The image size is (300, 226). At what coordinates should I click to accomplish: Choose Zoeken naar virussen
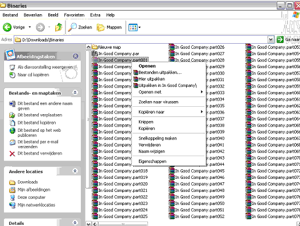[x=169, y=102]
